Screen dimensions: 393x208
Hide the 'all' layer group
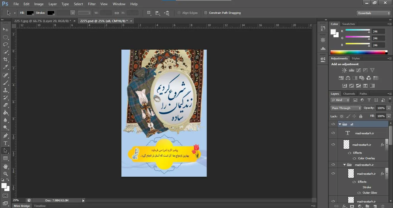click(x=333, y=124)
